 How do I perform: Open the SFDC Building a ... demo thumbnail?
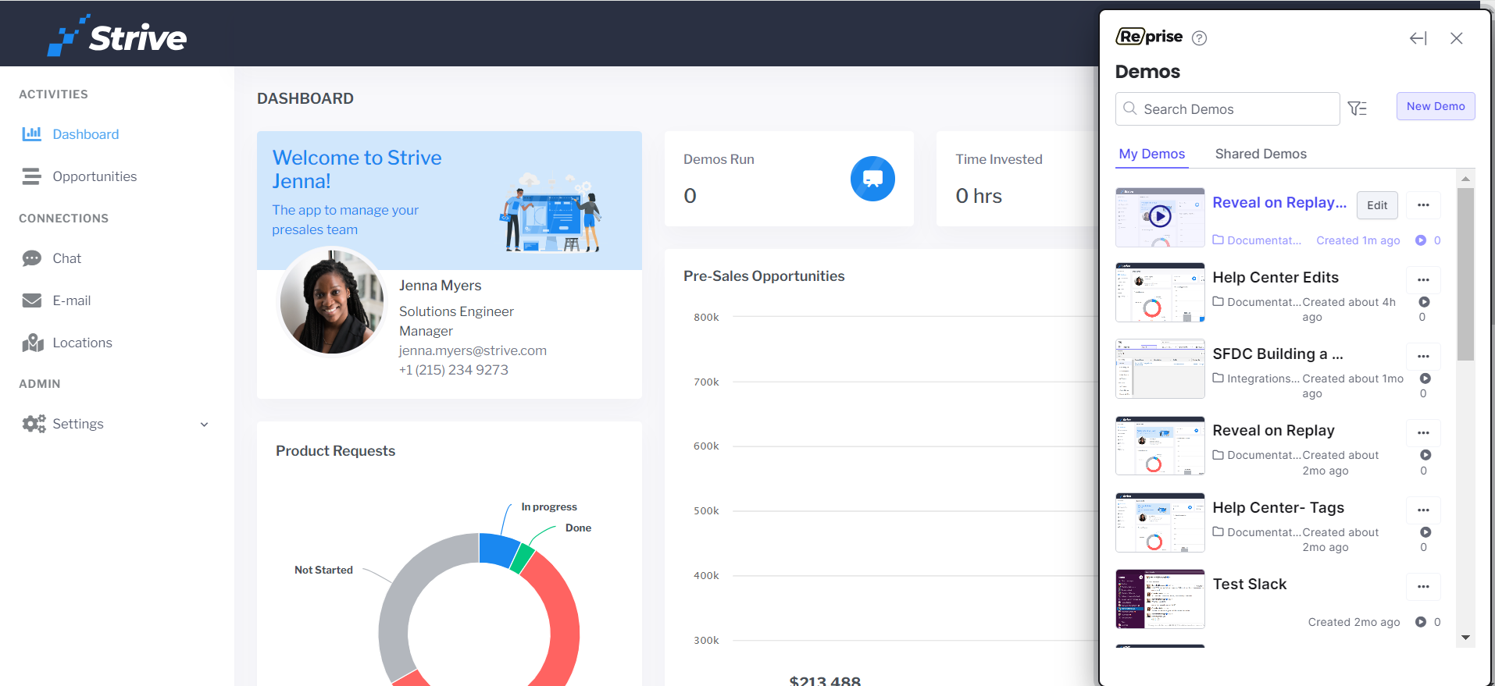(1160, 369)
